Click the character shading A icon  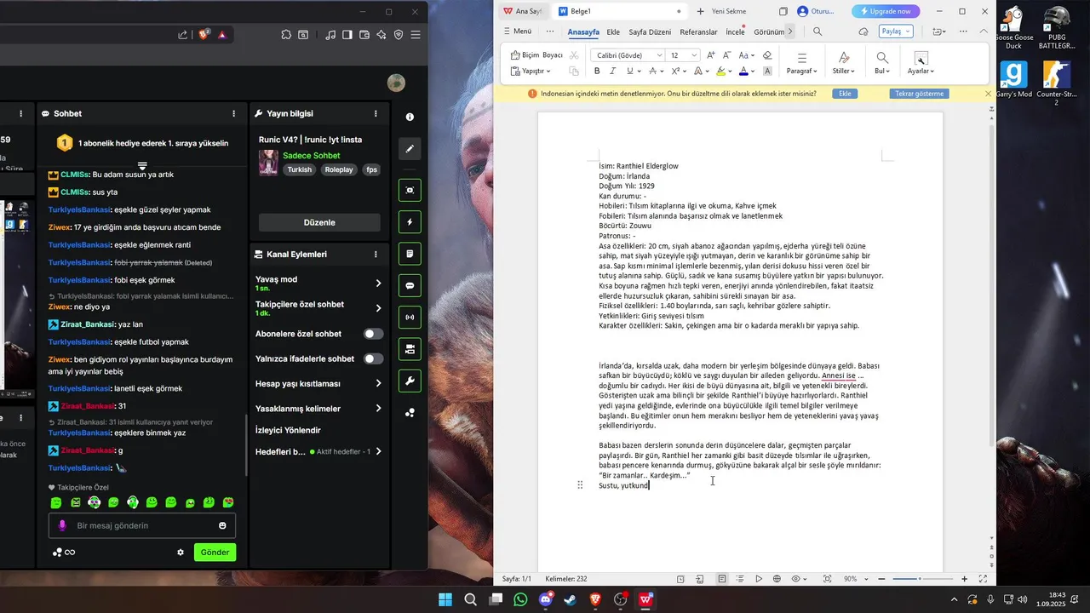click(767, 72)
